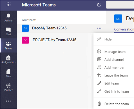Expand more apps ellipsis in sidebar
The height and width of the screenshot is (109, 134).
(x=8, y=101)
